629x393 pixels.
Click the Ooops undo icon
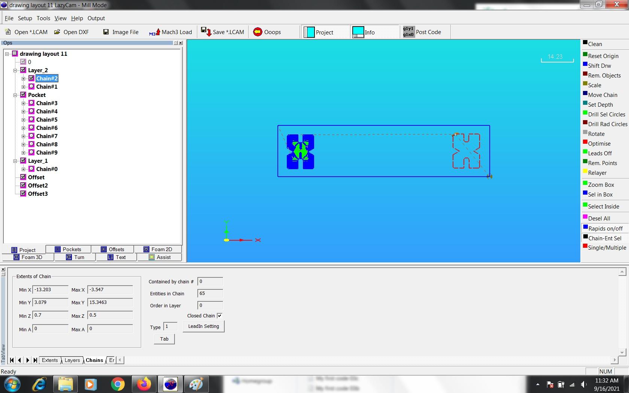tap(268, 32)
